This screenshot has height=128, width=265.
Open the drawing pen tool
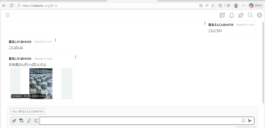(29, 120)
